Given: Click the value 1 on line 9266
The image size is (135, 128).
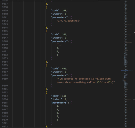Looking at the screenshot, I should pos(57,106).
